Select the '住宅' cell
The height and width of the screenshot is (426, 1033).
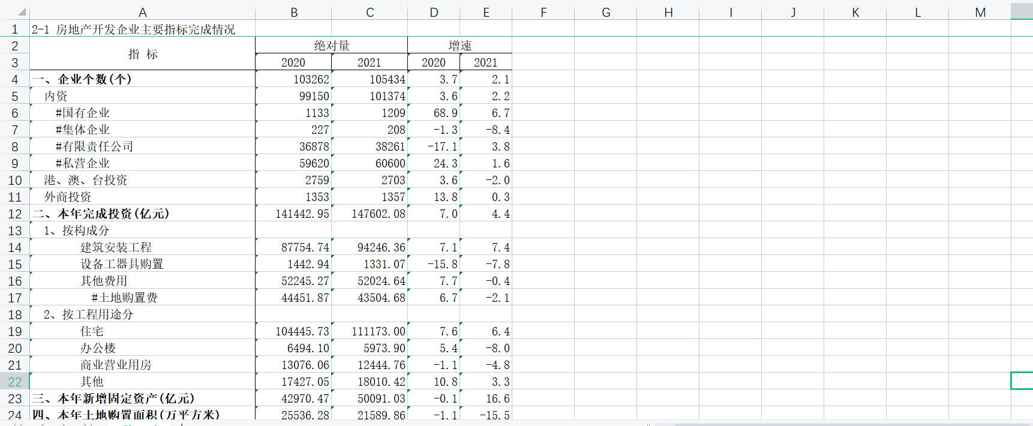click(143, 331)
